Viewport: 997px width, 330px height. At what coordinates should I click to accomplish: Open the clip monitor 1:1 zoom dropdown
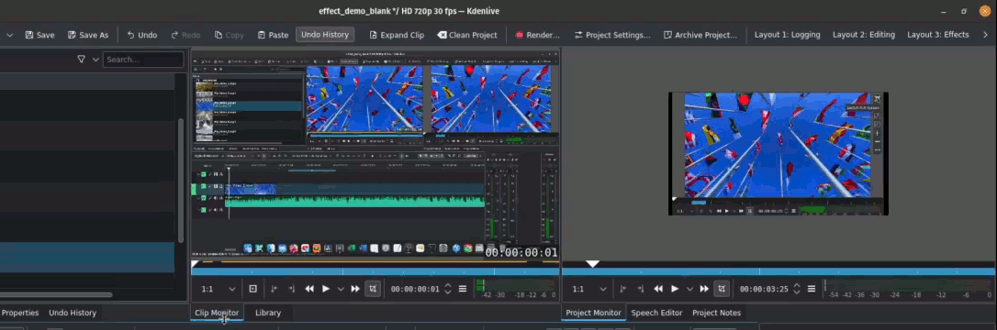(218, 289)
